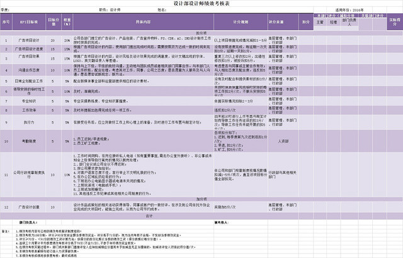Click the KPI目标项 column header
This screenshot has width=403, height=258.
click(29, 22)
